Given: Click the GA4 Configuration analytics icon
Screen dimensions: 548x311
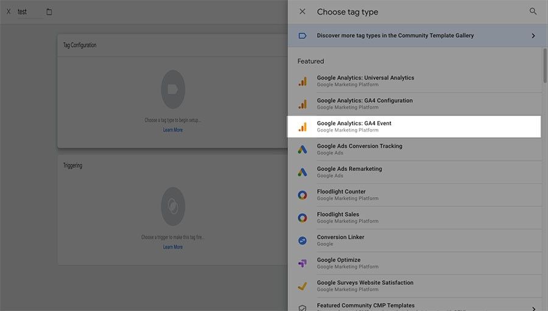Looking at the screenshot, I should (302, 104).
